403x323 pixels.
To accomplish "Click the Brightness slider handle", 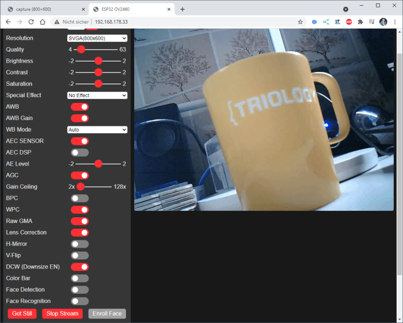I will [98, 61].
